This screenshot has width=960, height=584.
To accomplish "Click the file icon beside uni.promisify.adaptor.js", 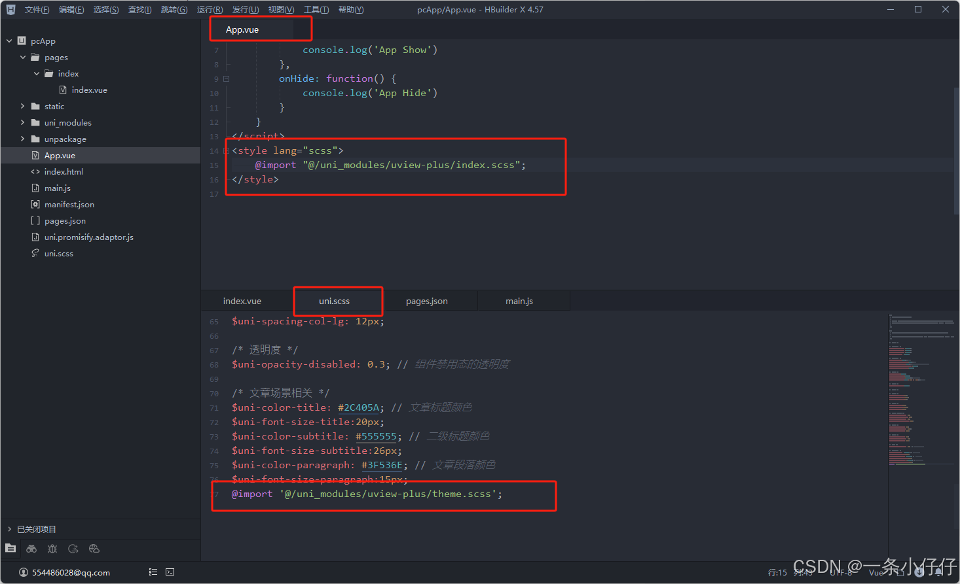I will pyautogui.click(x=35, y=237).
